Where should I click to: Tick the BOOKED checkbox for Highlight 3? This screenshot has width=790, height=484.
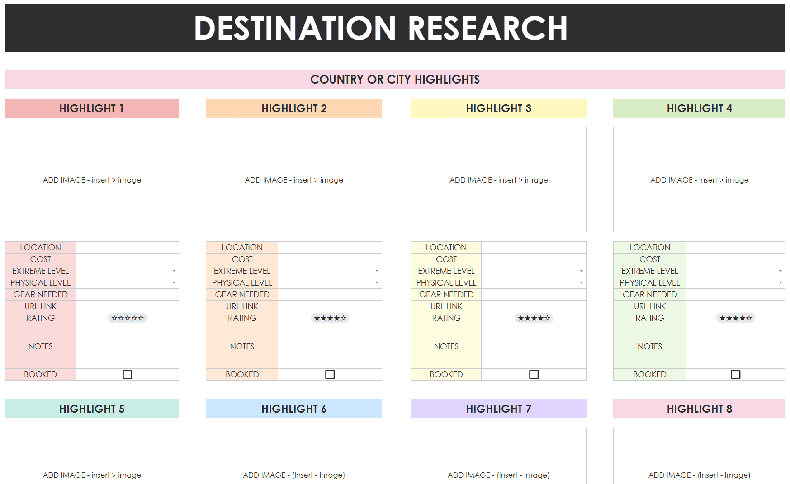click(x=534, y=374)
